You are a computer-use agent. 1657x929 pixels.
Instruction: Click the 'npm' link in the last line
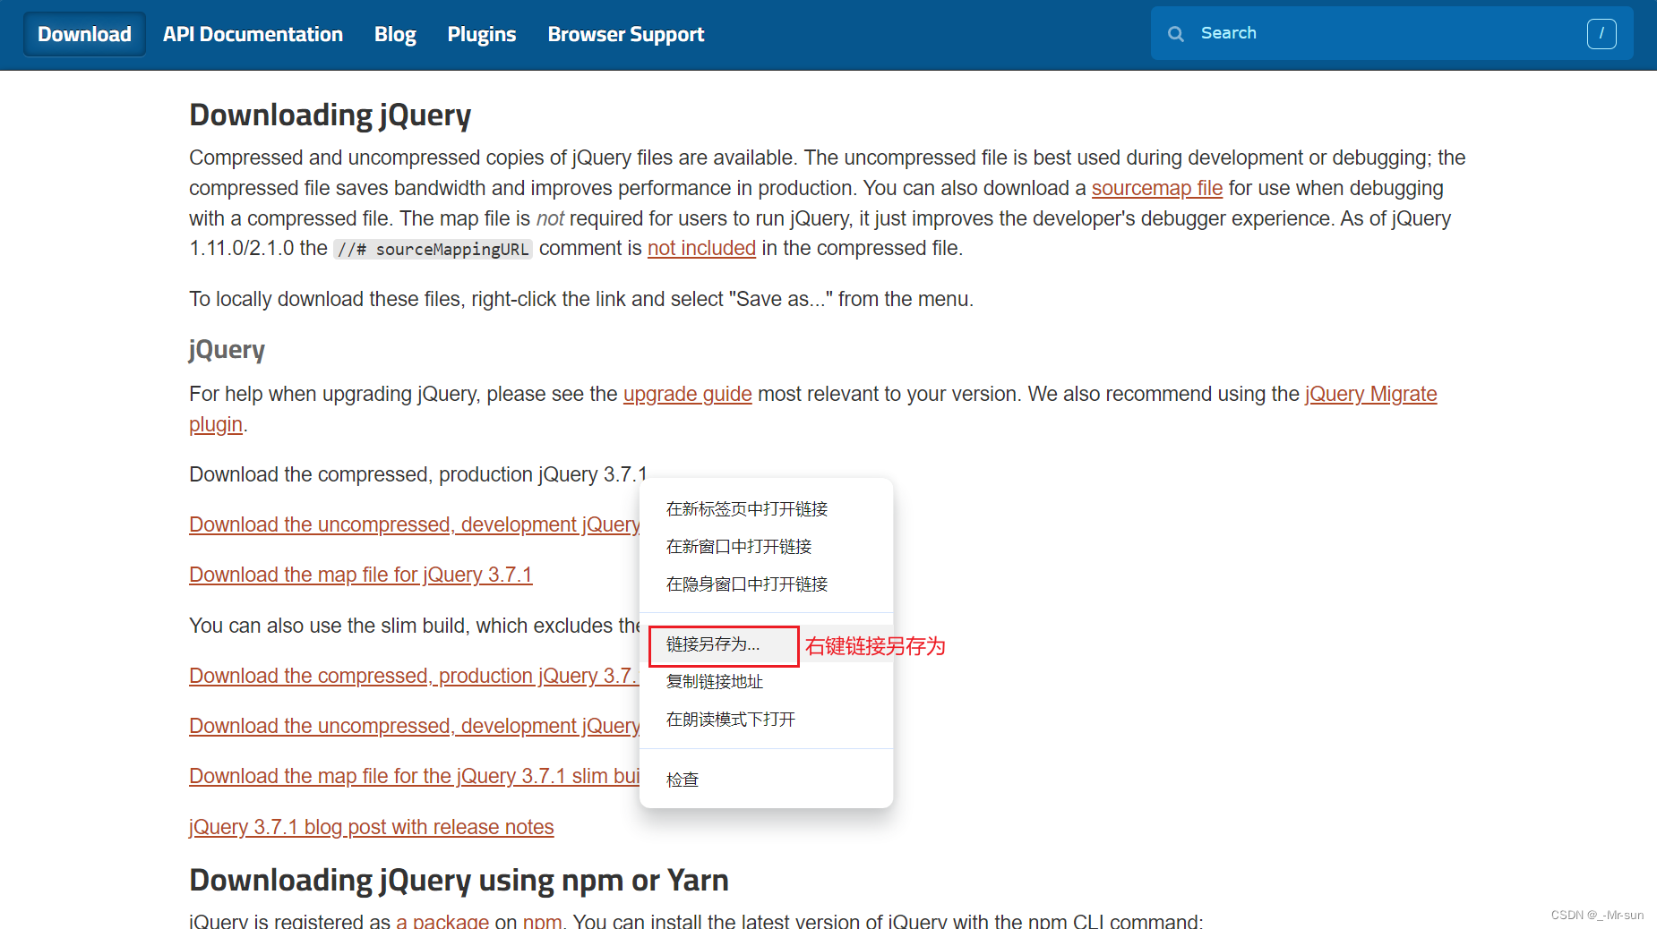(542, 921)
